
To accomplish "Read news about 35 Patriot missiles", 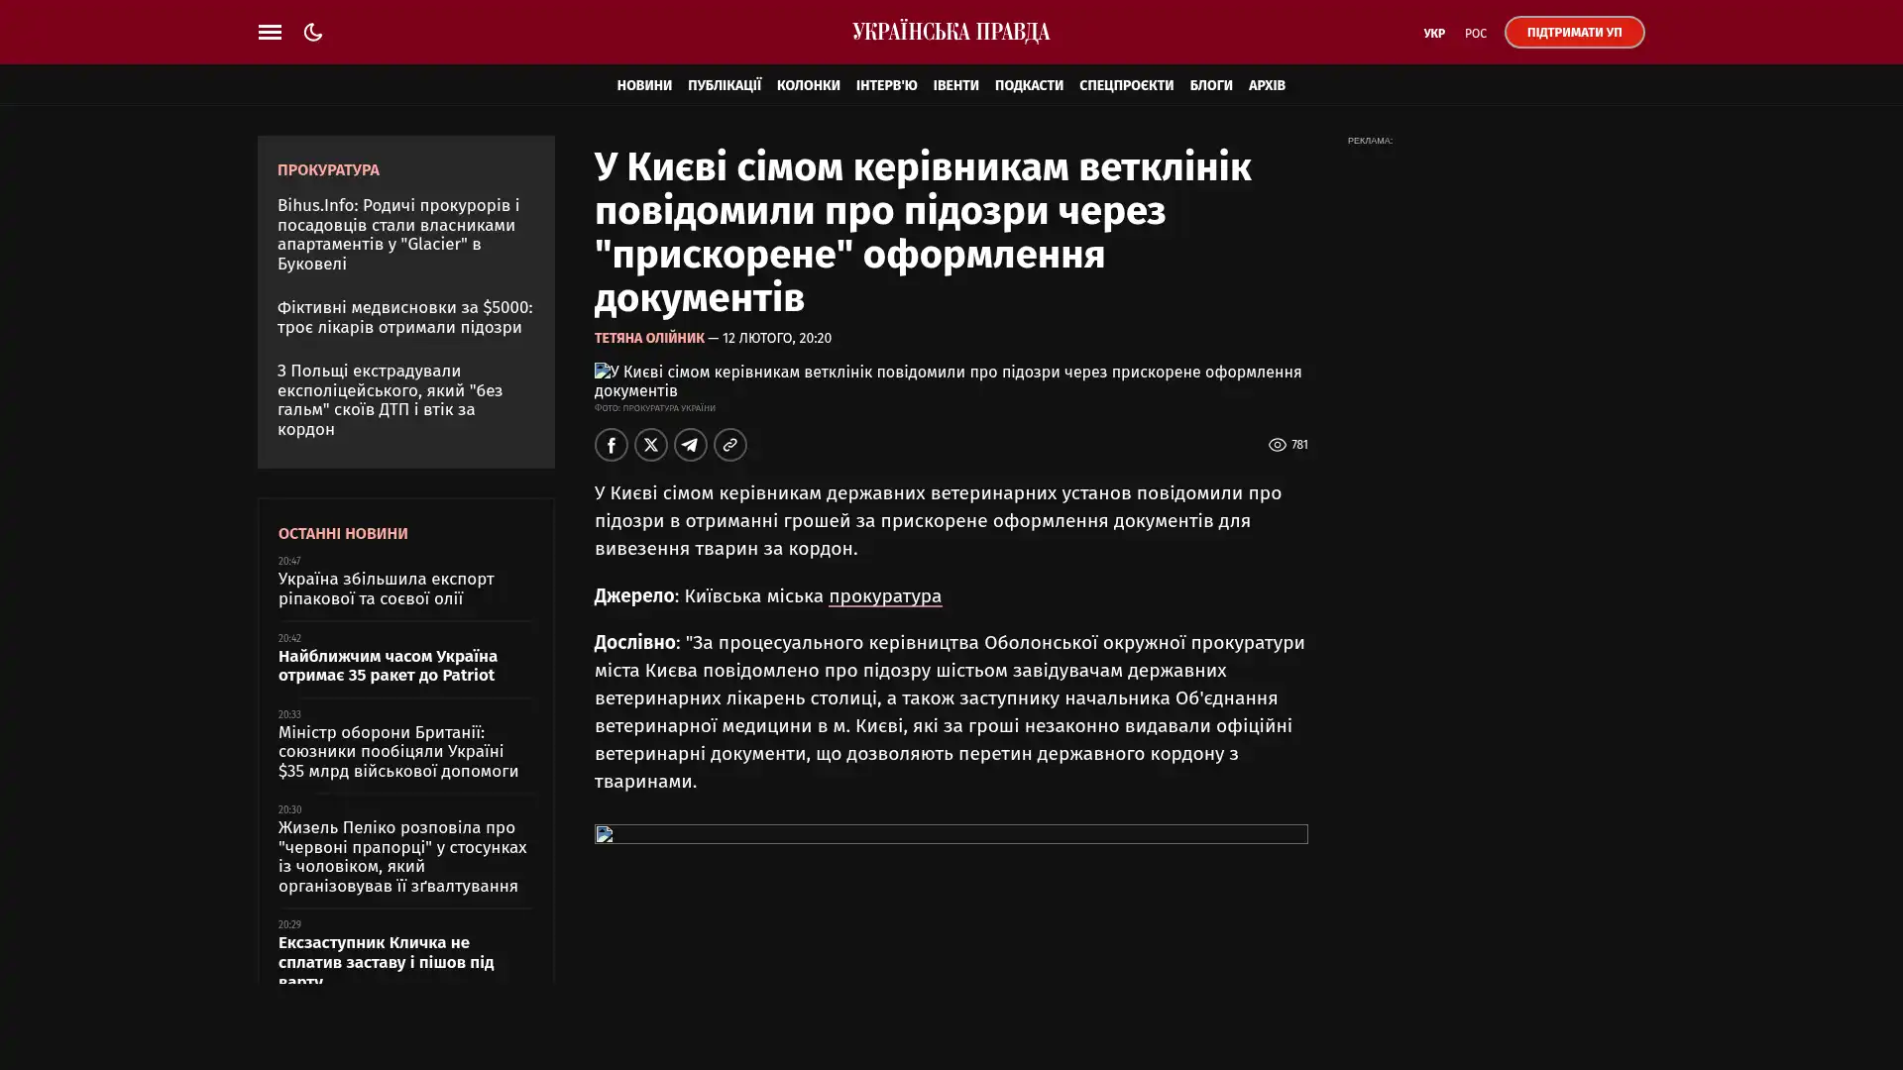I will 388,665.
